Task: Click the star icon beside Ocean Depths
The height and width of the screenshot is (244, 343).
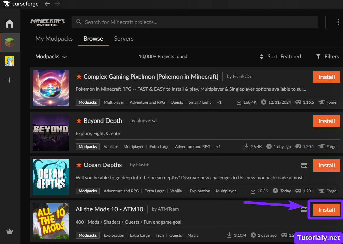Action: point(79,165)
